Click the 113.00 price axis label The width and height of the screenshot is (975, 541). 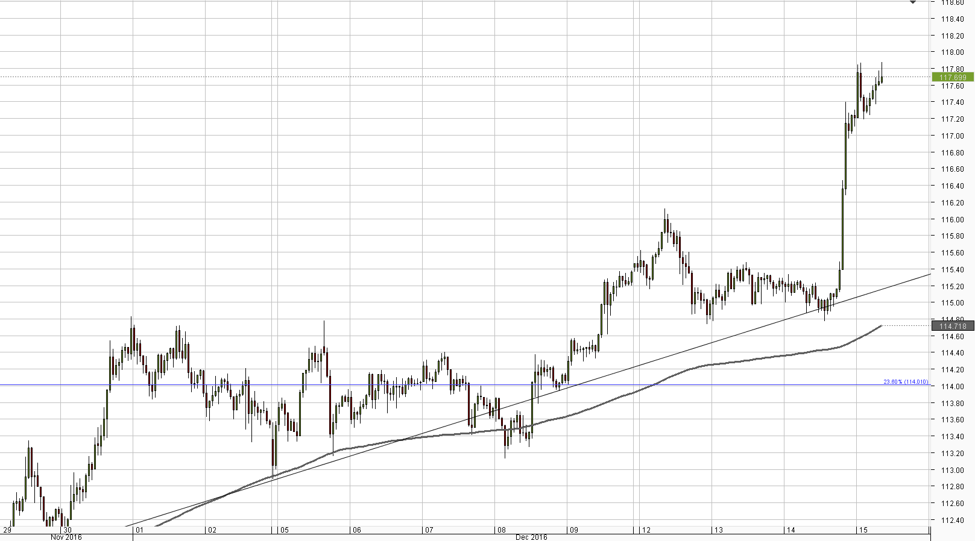pyautogui.click(x=952, y=471)
